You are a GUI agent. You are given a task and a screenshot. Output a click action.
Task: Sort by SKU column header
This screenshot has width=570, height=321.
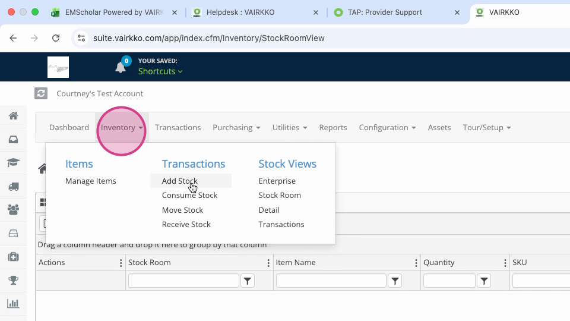pyautogui.click(x=520, y=263)
